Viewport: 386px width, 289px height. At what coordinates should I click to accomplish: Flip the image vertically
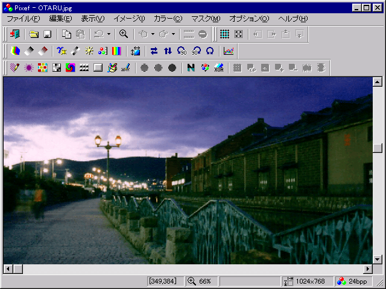pyautogui.click(x=168, y=51)
